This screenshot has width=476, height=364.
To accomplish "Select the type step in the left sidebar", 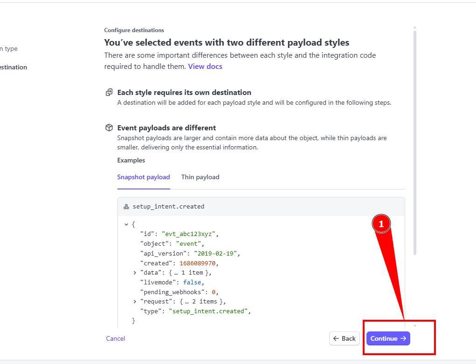I will click(8, 48).
